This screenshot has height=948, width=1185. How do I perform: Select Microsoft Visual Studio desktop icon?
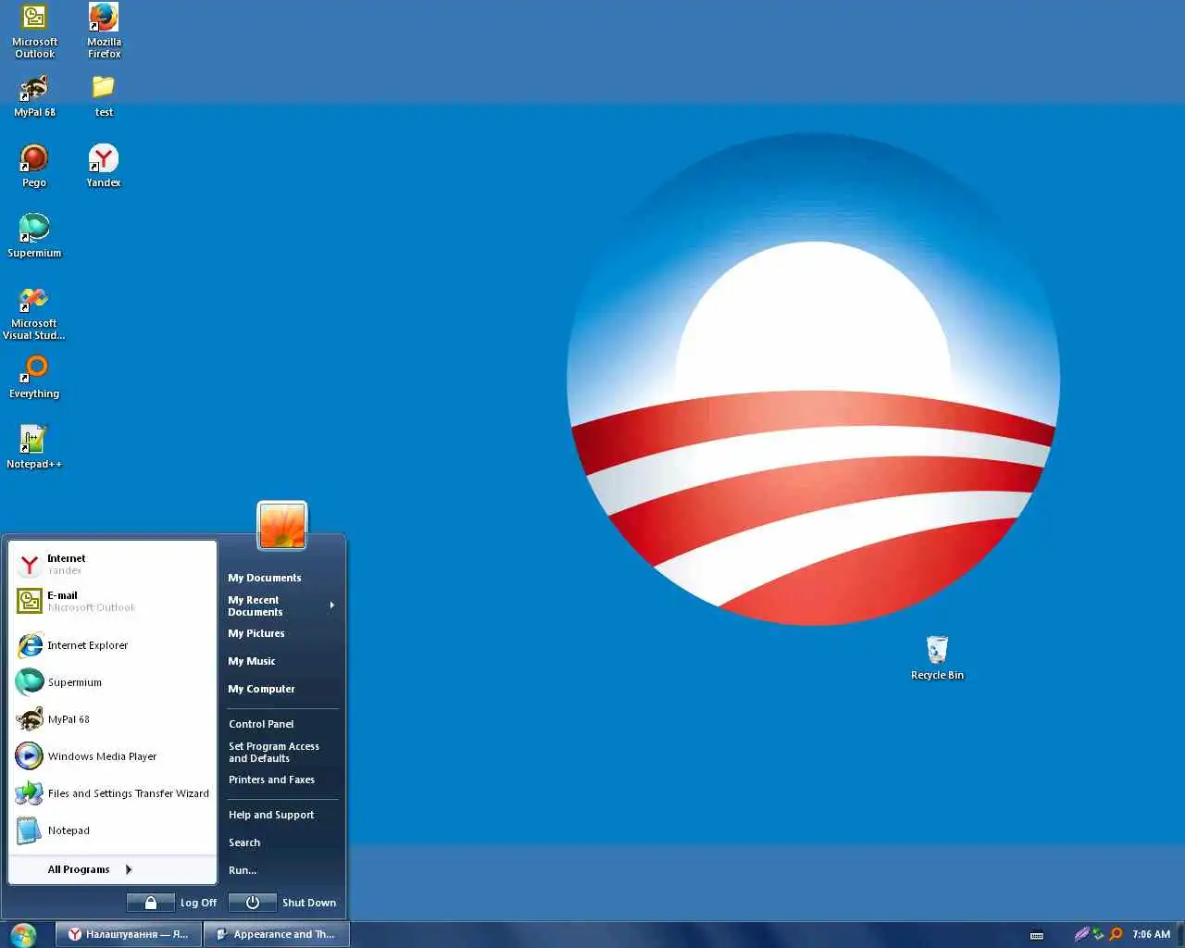pyautogui.click(x=34, y=314)
